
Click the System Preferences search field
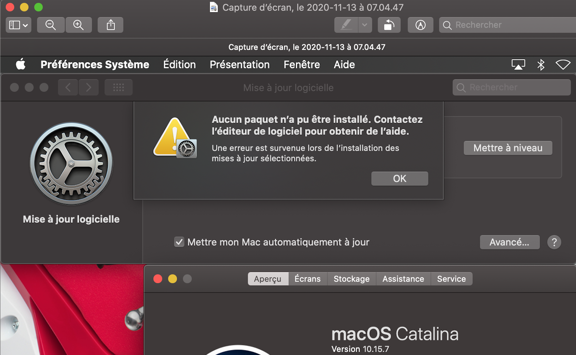coord(512,87)
